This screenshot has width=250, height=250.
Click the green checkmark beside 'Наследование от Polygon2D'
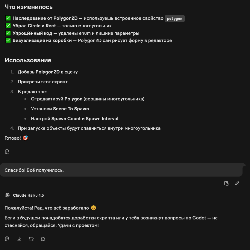pos(8,18)
